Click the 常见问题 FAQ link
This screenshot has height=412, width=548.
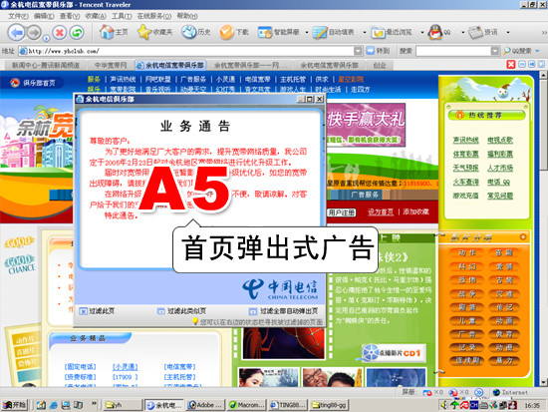(x=500, y=196)
